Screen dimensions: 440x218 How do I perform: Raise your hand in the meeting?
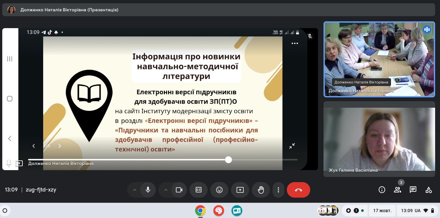(x=261, y=190)
